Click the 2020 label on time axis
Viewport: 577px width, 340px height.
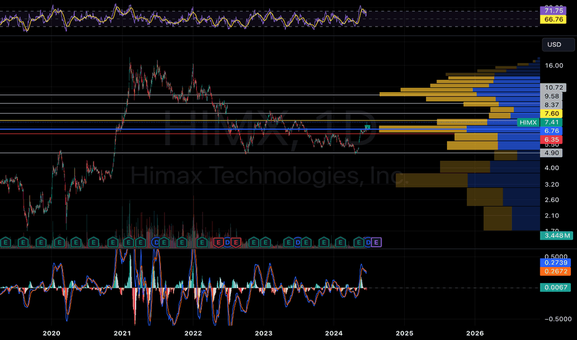point(51,333)
